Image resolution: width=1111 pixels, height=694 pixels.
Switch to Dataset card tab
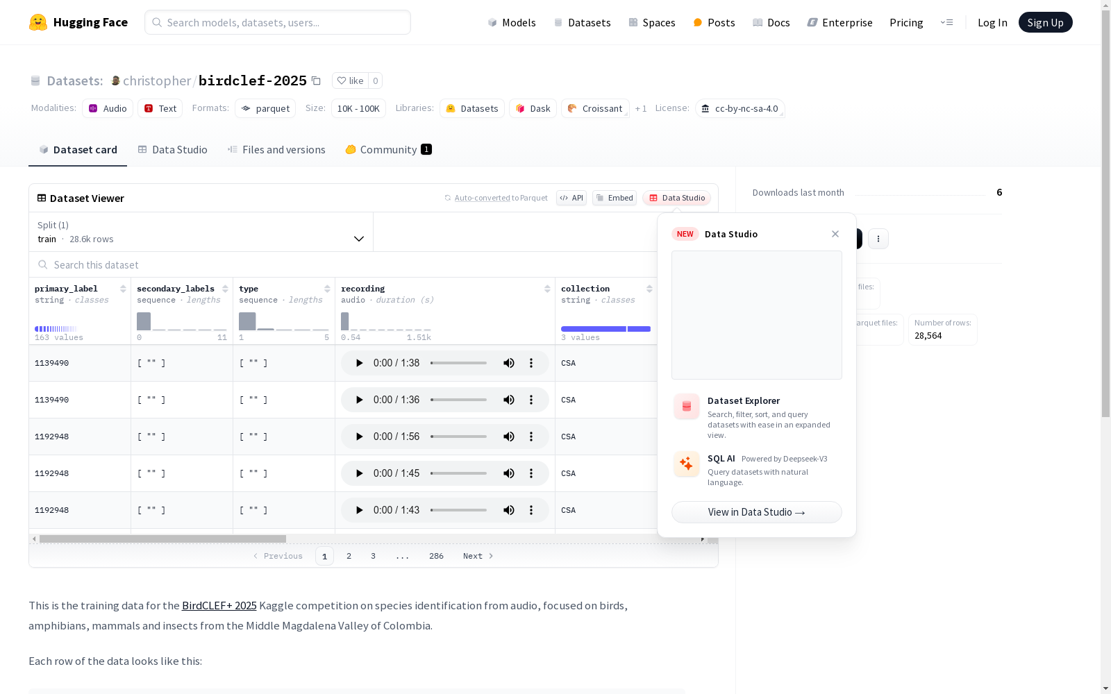pyautogui.click(x=78, y=150)
